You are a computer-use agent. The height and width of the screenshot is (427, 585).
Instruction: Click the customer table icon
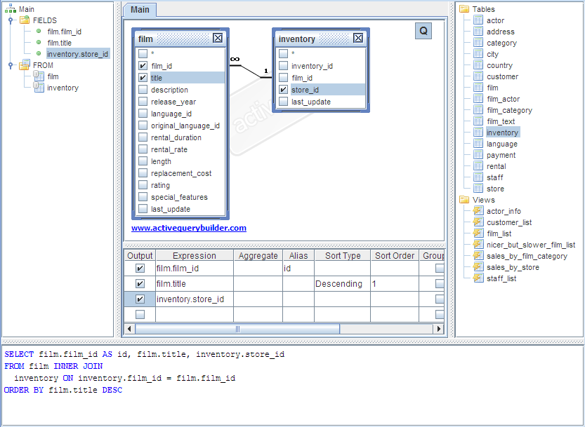pos(478,76)
